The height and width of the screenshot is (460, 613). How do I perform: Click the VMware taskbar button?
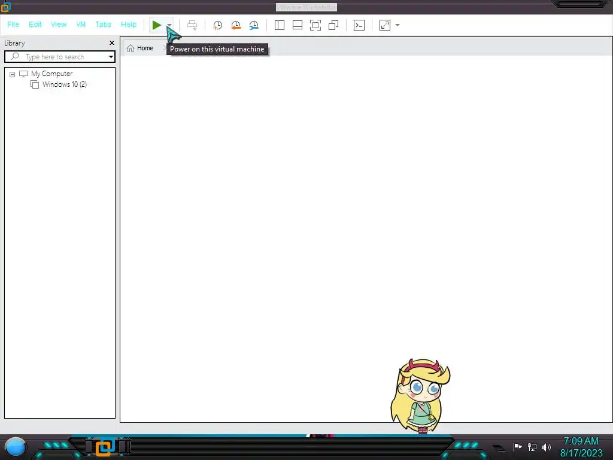(x=104, y=447)
